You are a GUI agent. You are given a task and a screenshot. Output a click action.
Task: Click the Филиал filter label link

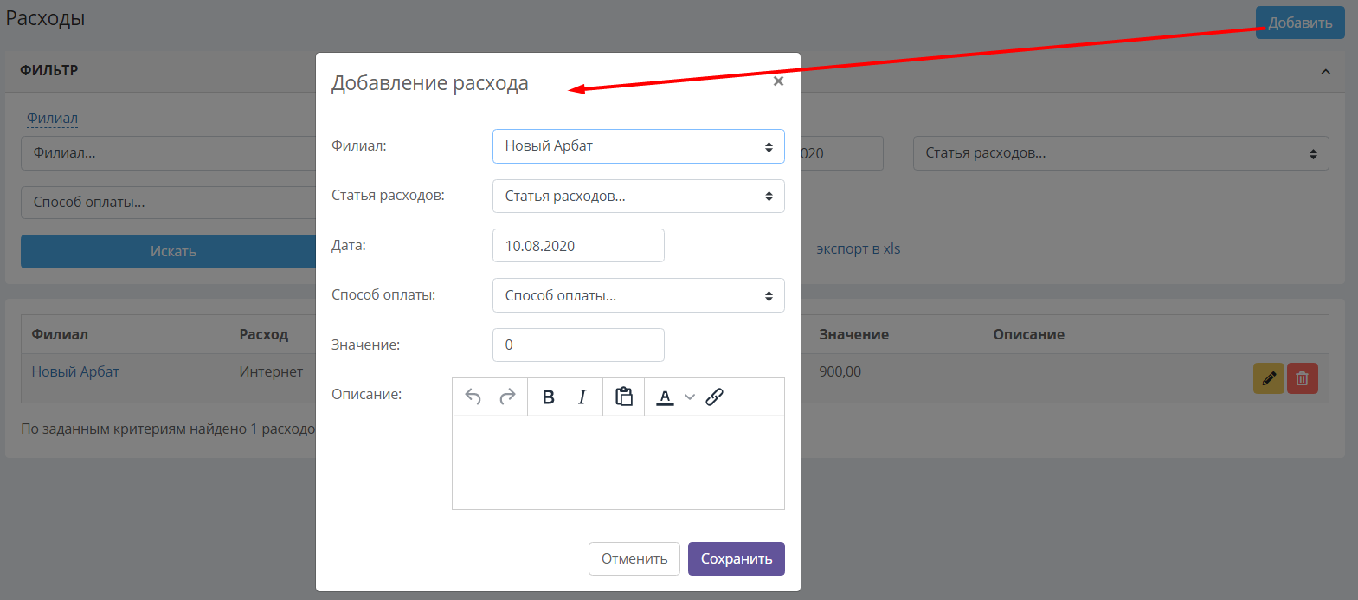[x=52, y=118]
